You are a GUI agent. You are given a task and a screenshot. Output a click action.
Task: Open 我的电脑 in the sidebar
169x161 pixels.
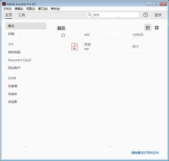click(14, 52)
